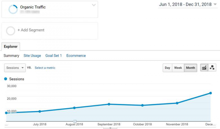Set the graph interval to Month
Viewport: 220px width, 129px height.
tap(190, 68)
